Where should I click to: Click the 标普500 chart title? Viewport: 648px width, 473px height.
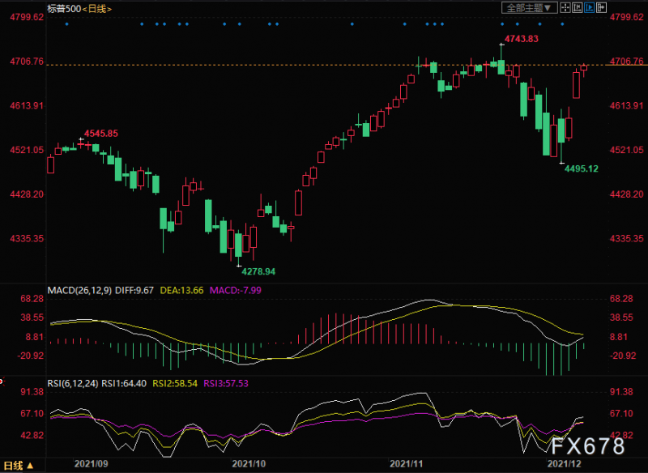(x=64, y=9)
